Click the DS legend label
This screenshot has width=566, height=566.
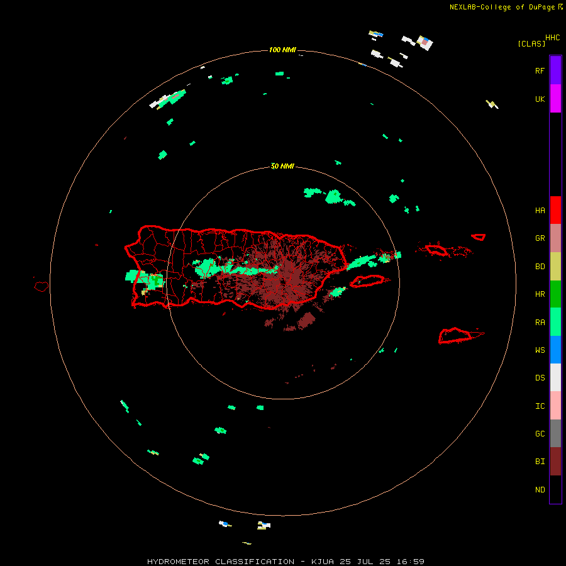click(540, 378)
